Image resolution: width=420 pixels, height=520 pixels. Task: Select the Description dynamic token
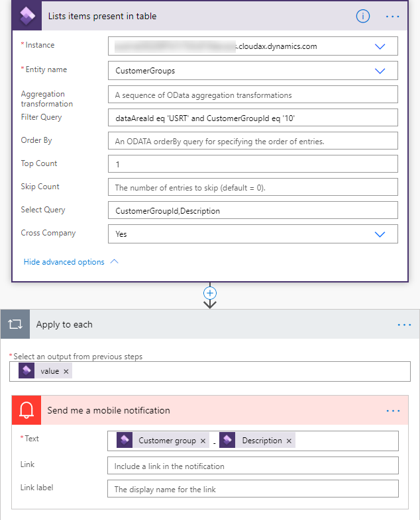pos(257,441)
